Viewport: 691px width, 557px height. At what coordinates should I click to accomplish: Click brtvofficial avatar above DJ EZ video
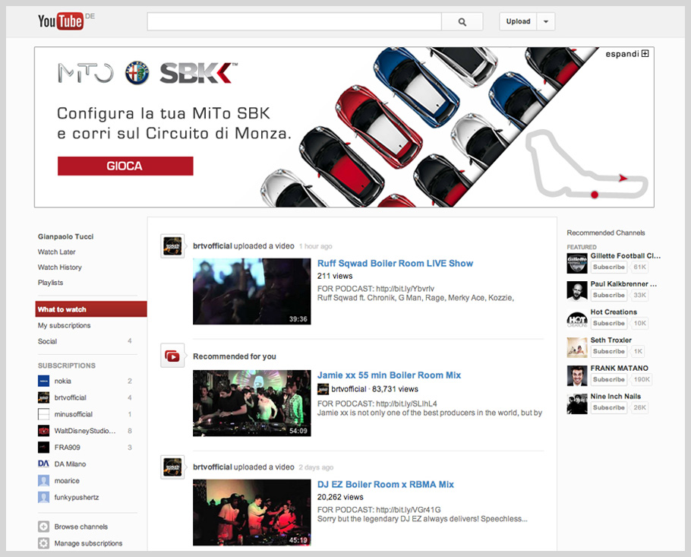click(172, 467)
